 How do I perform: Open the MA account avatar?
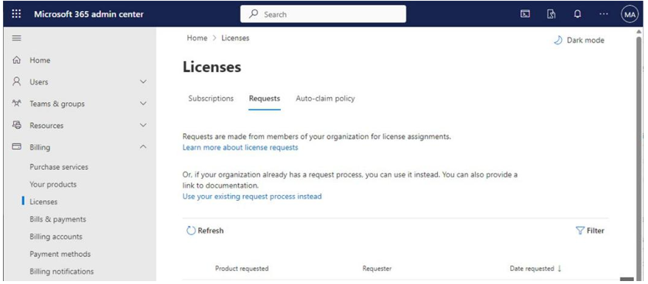pyautogui.click(x=630, y=15)
